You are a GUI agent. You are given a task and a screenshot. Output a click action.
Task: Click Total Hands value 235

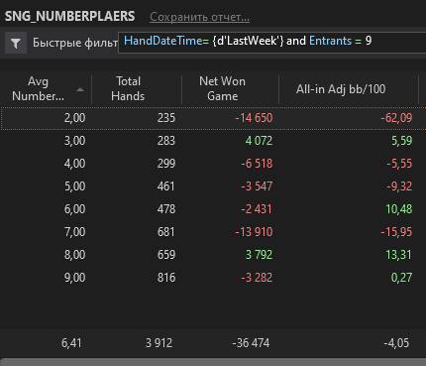point(166,118)
